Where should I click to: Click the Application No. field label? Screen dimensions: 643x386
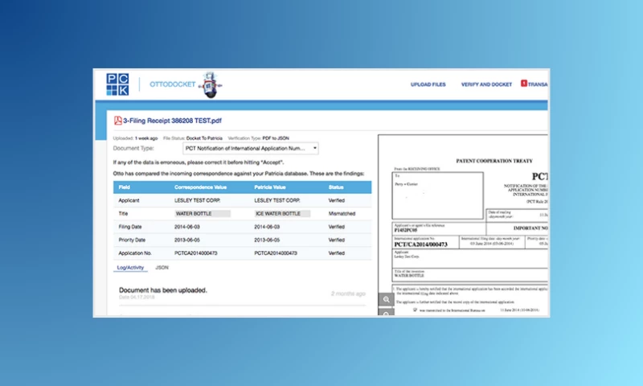click(135, 253)
